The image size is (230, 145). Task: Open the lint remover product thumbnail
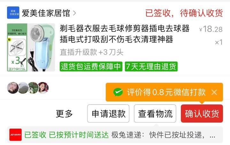tap(31, 47)
